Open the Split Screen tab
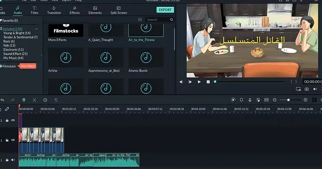This screenshot has width=322, height=169. 119,10
